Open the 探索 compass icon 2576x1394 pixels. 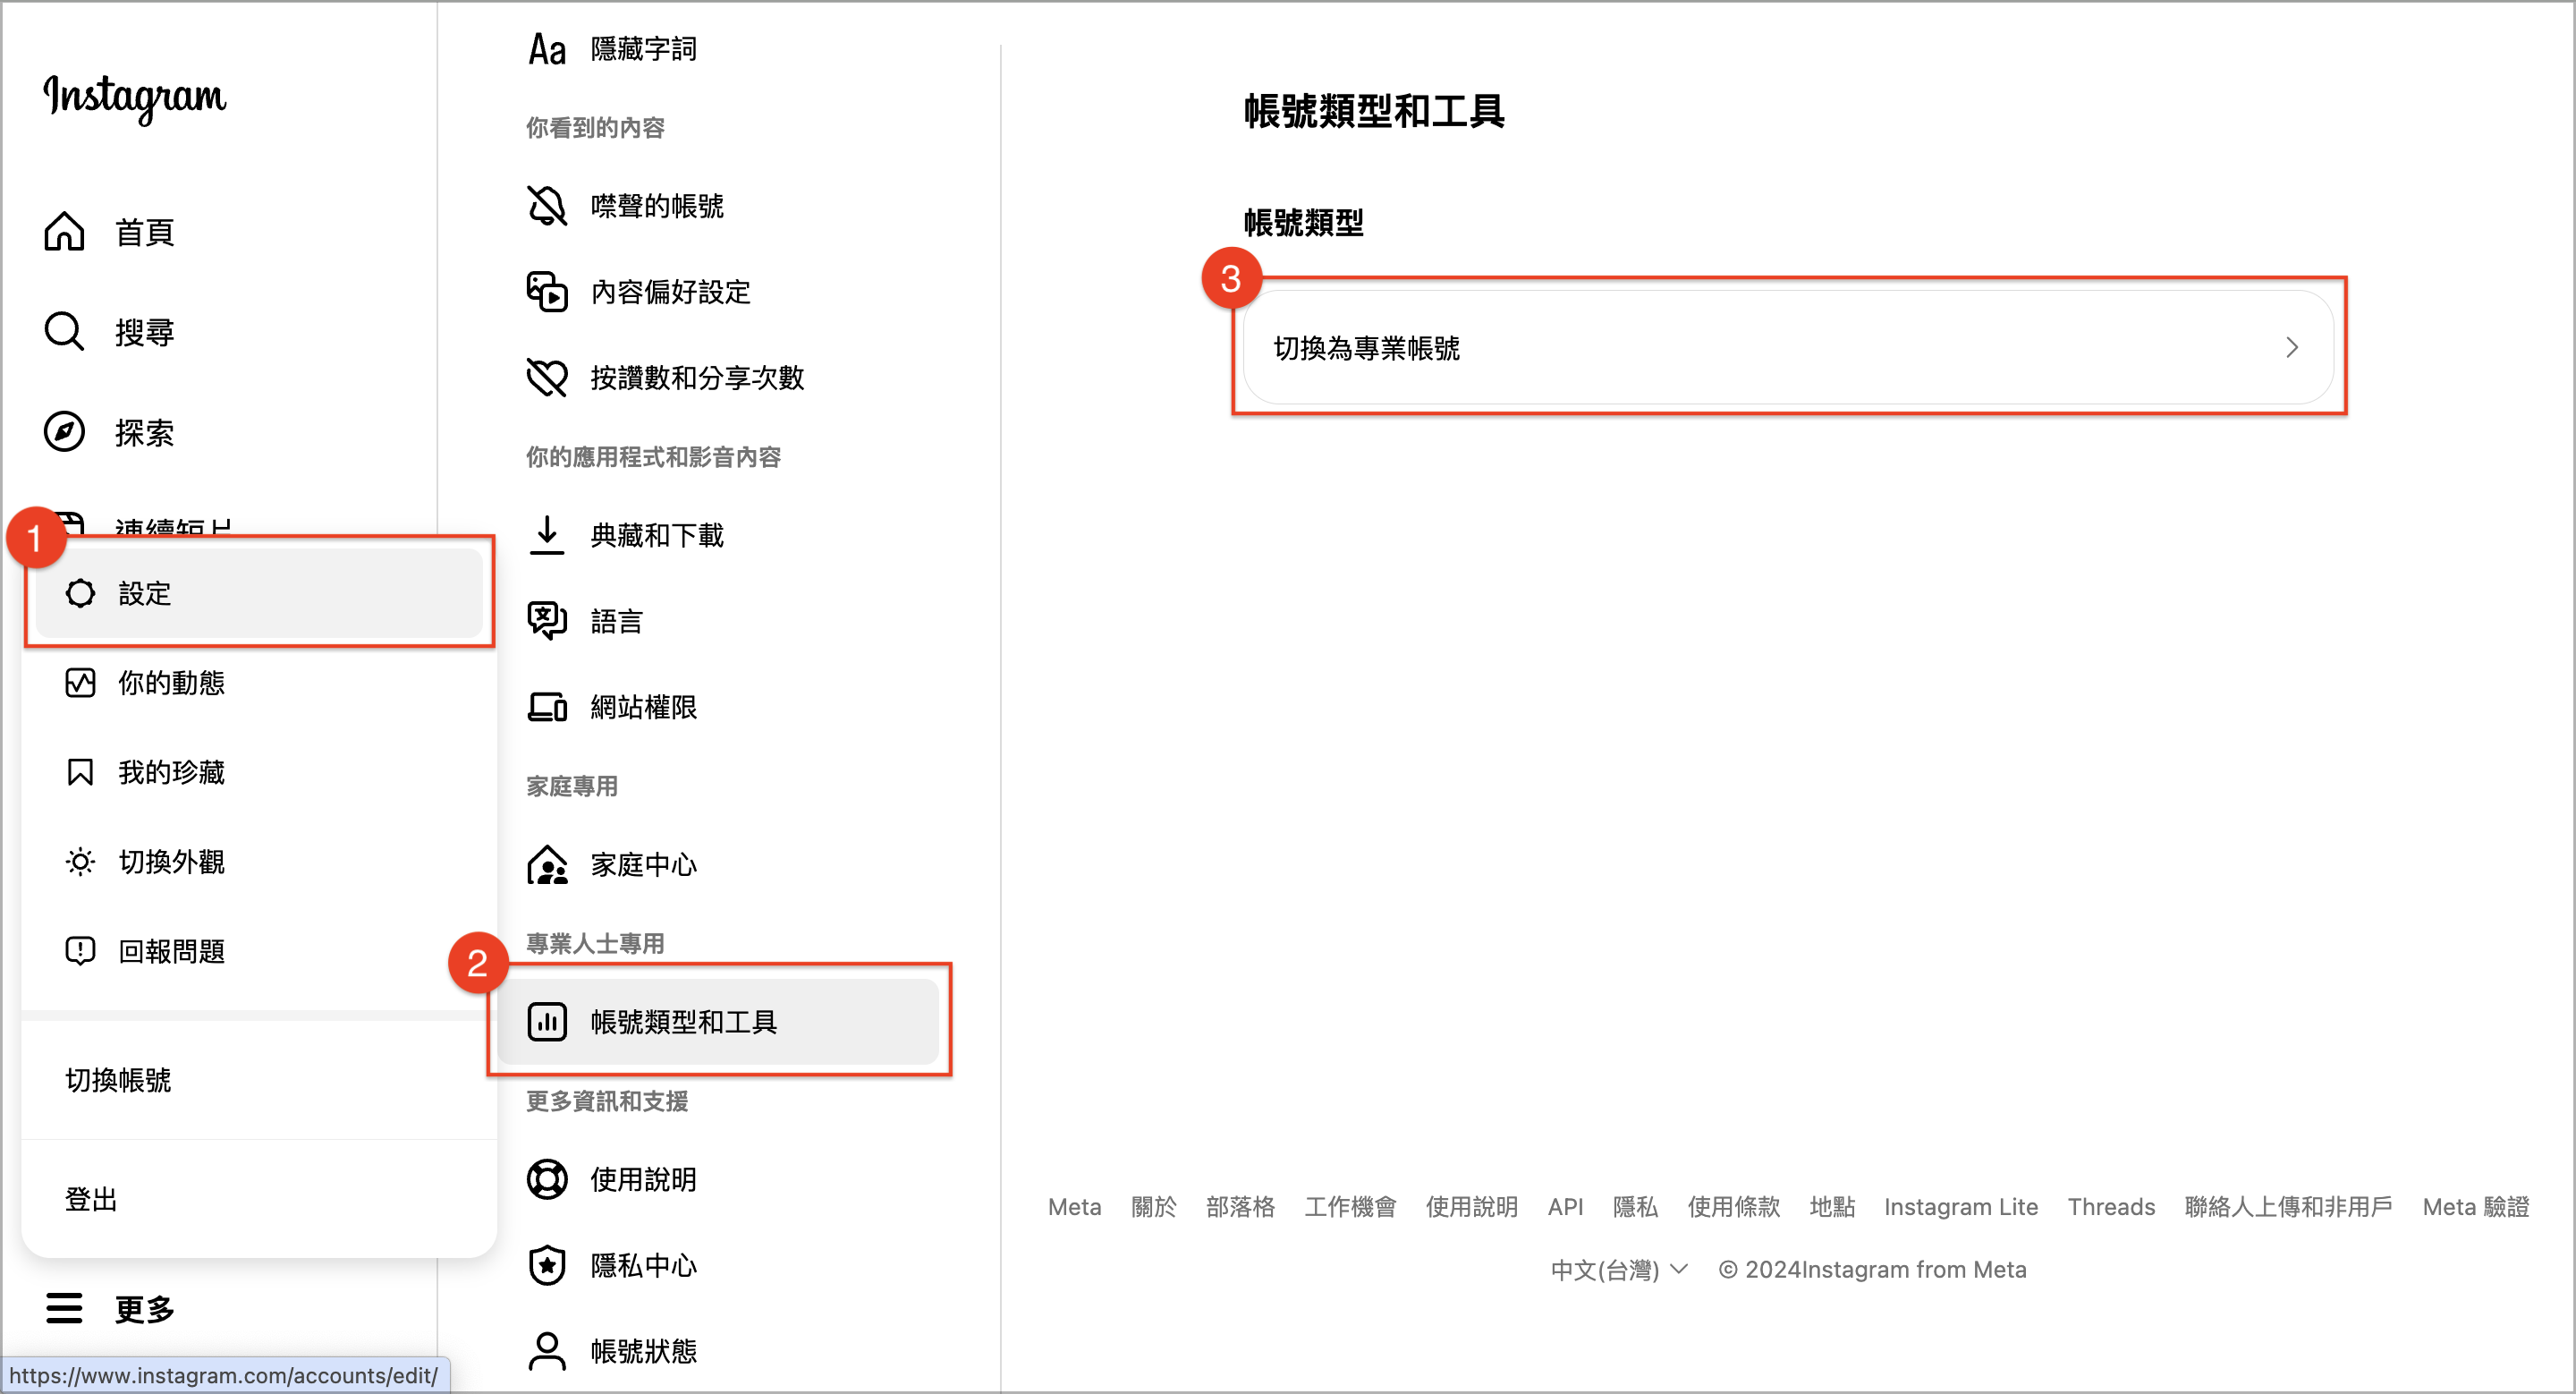(x=64, y=432)
